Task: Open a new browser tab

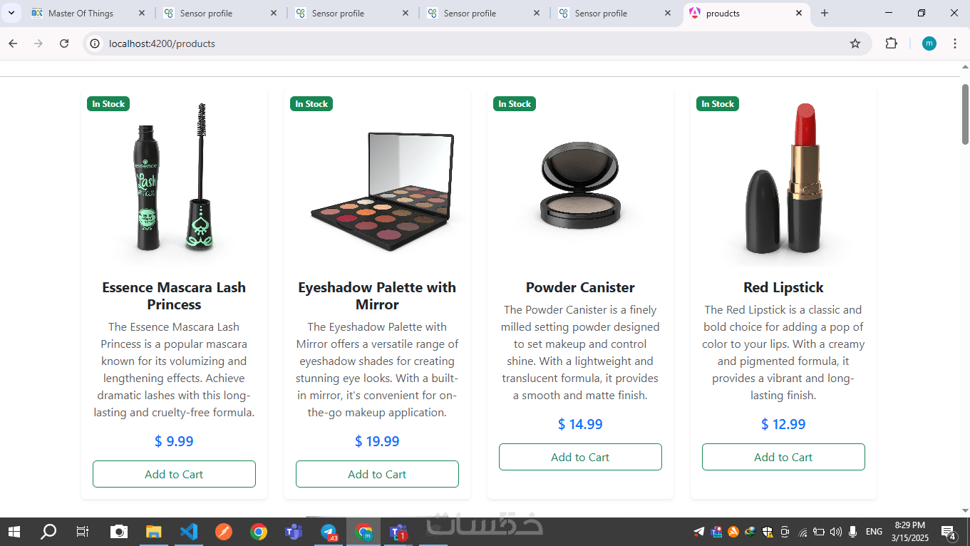Action: [x=825, y=13]
